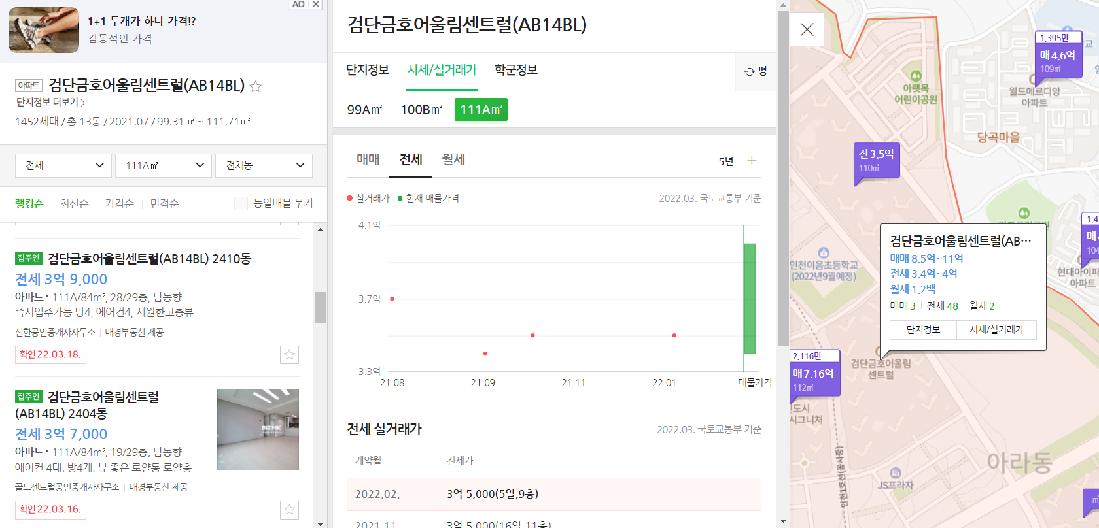Click 단지정보 button in map popup
1099x528 pixels.
click(923, 330)
